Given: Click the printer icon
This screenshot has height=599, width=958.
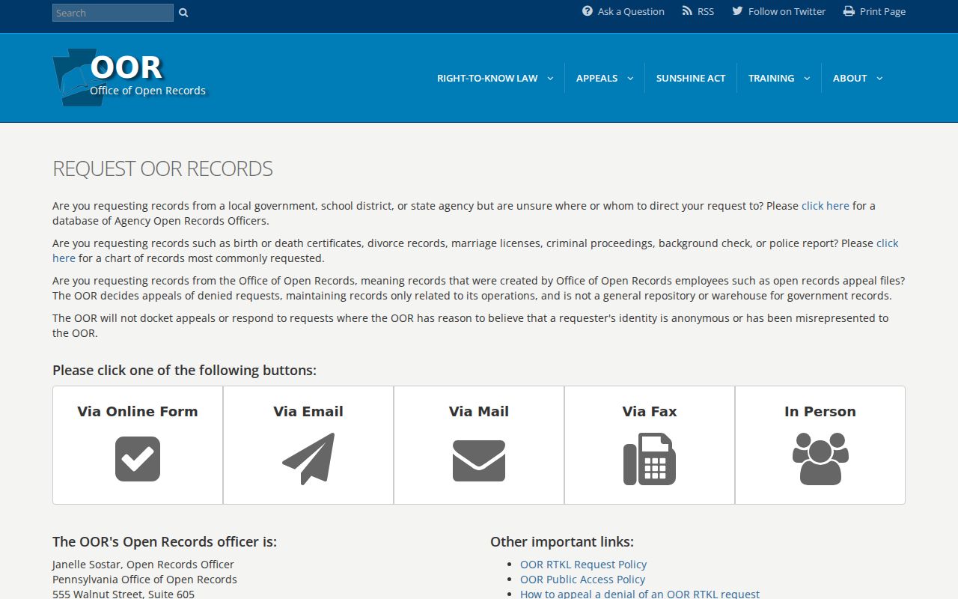Looking at the screenshot, I should point(849,11).
